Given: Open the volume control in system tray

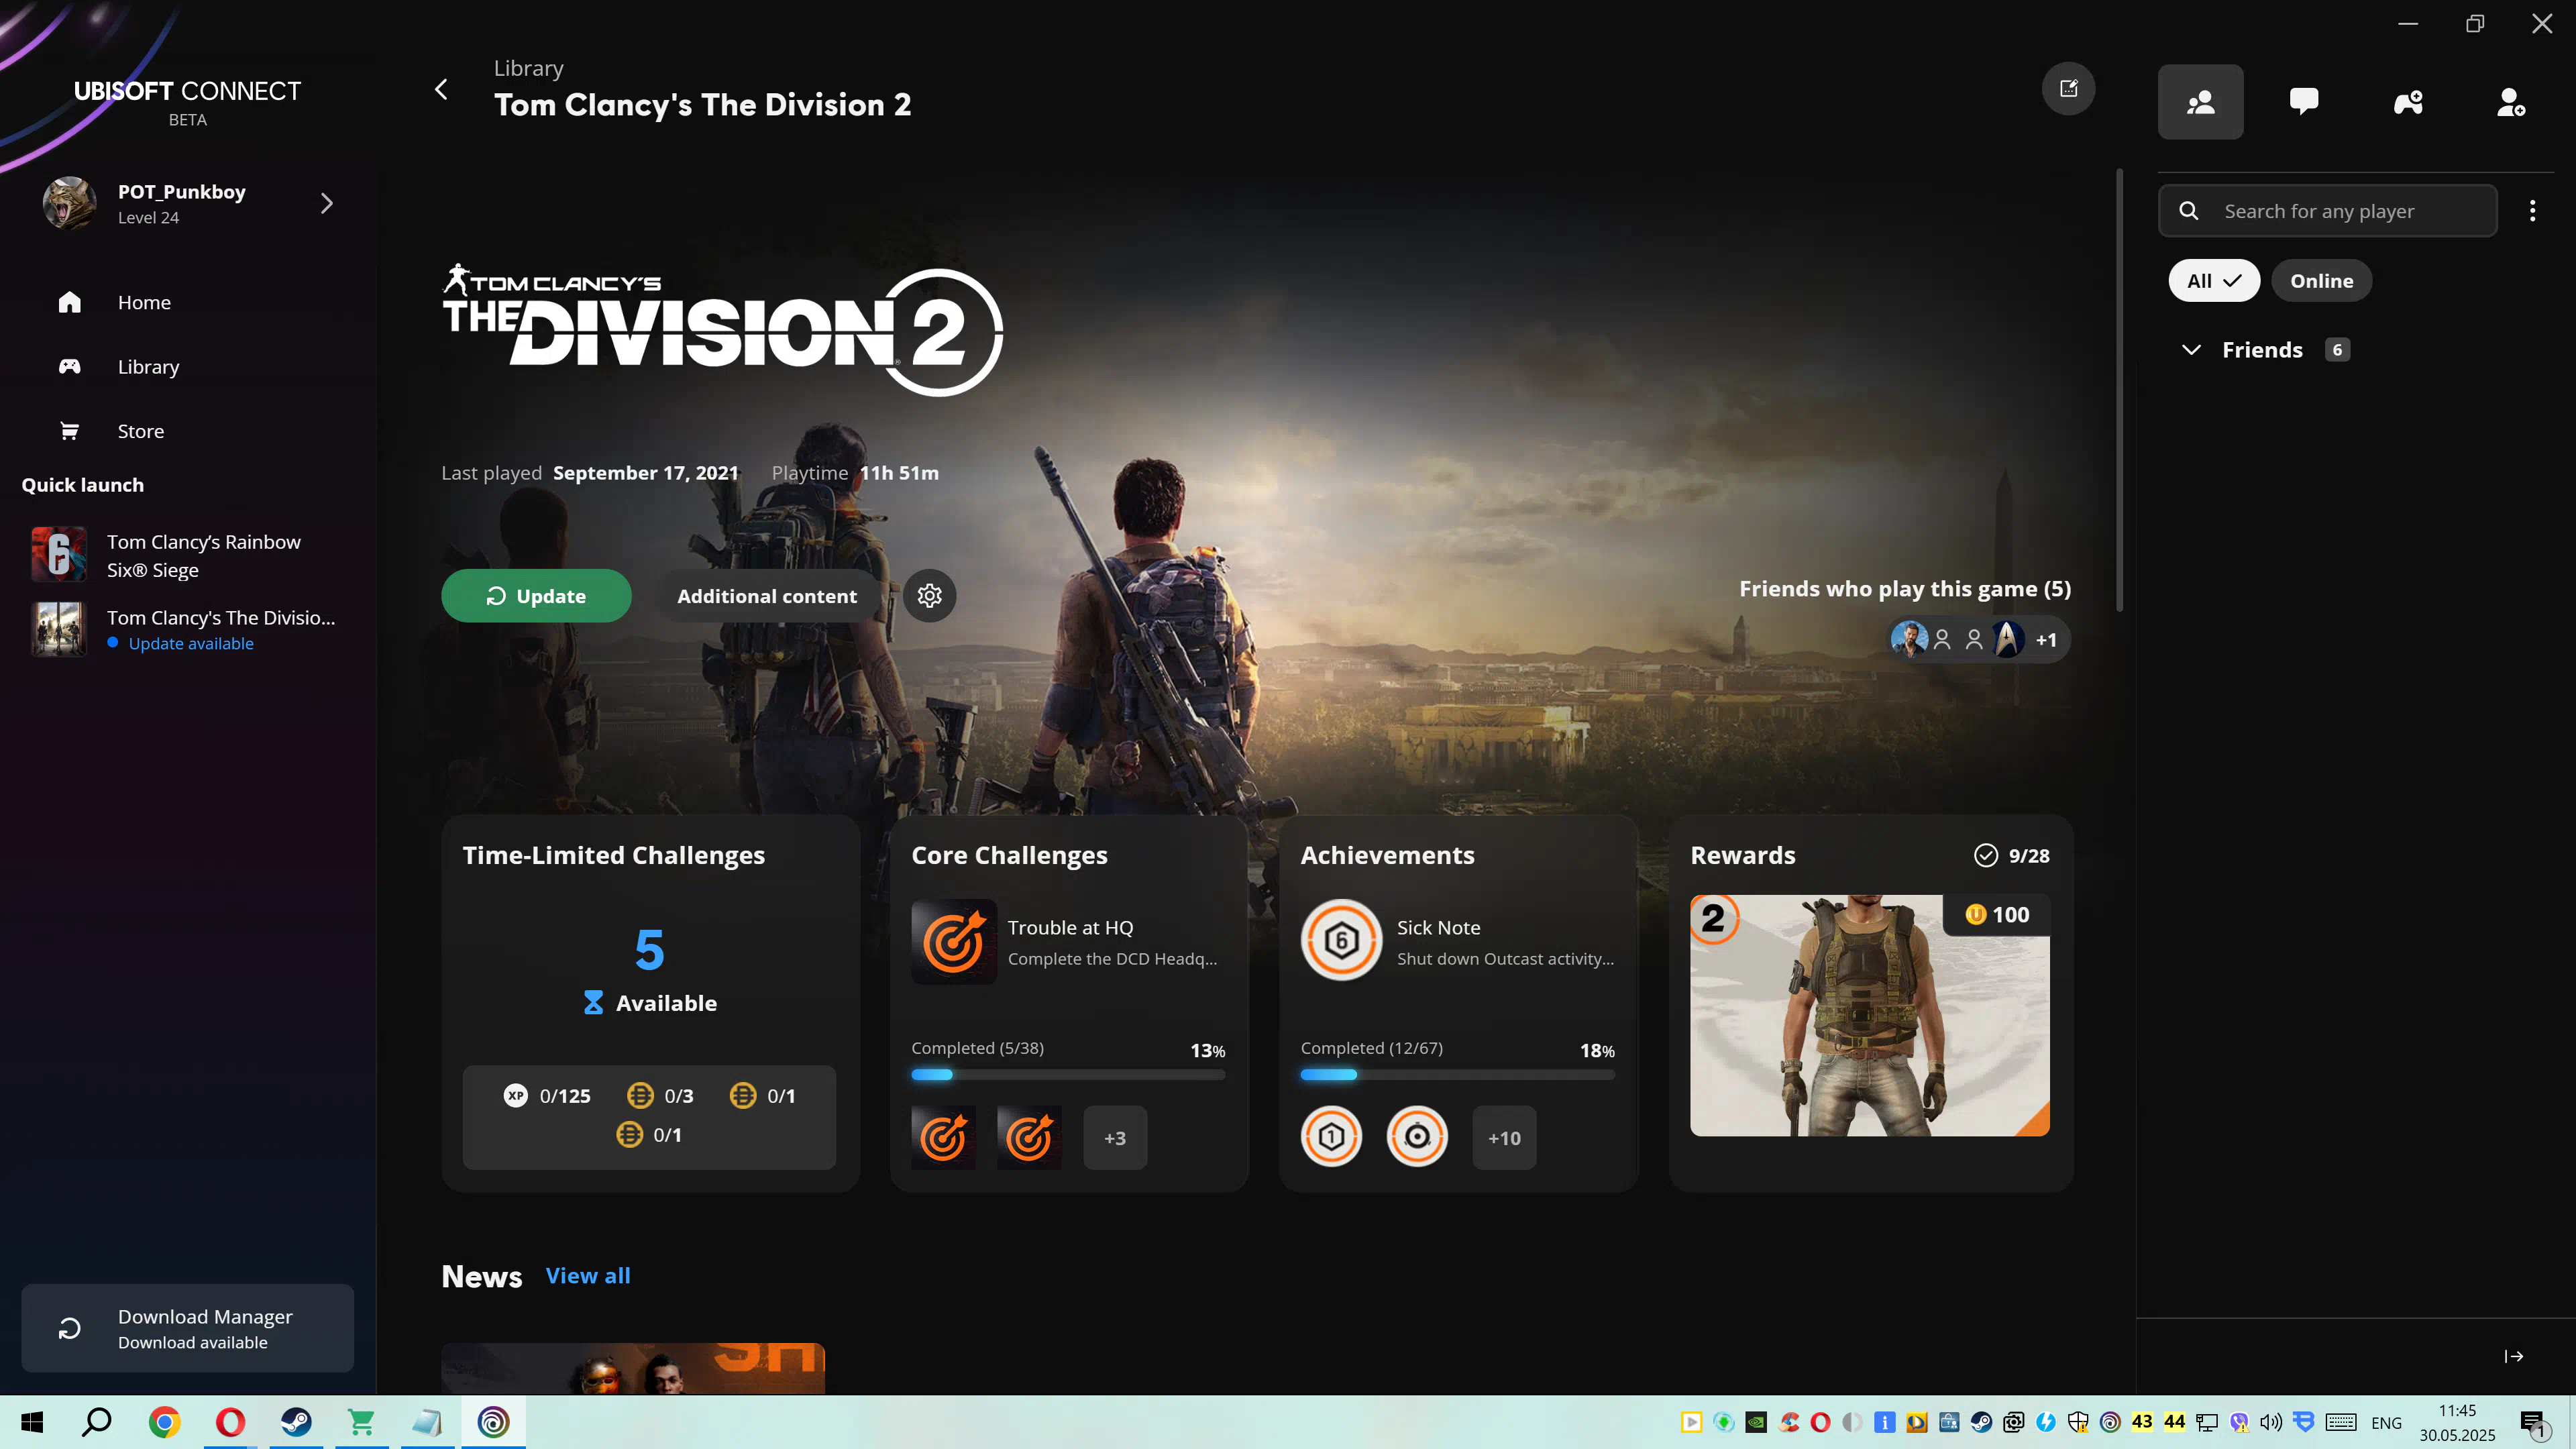Looking at the screenshot, I should [x=2271, y=1422].
